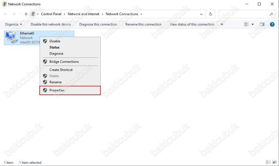Choose Disable in the context menu
This screenshot has width=279, height=166.
point(55,41)
